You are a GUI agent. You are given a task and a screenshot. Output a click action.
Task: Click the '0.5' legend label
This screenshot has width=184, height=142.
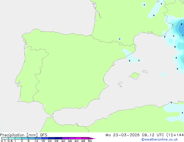(x=10, y=141)
